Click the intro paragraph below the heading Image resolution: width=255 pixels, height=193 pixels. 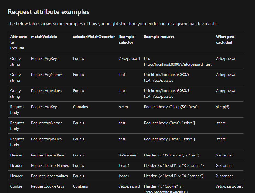pos(112,24)
